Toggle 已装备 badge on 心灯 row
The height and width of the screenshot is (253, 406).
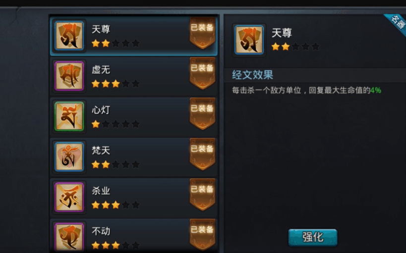(x=202, y=113)
